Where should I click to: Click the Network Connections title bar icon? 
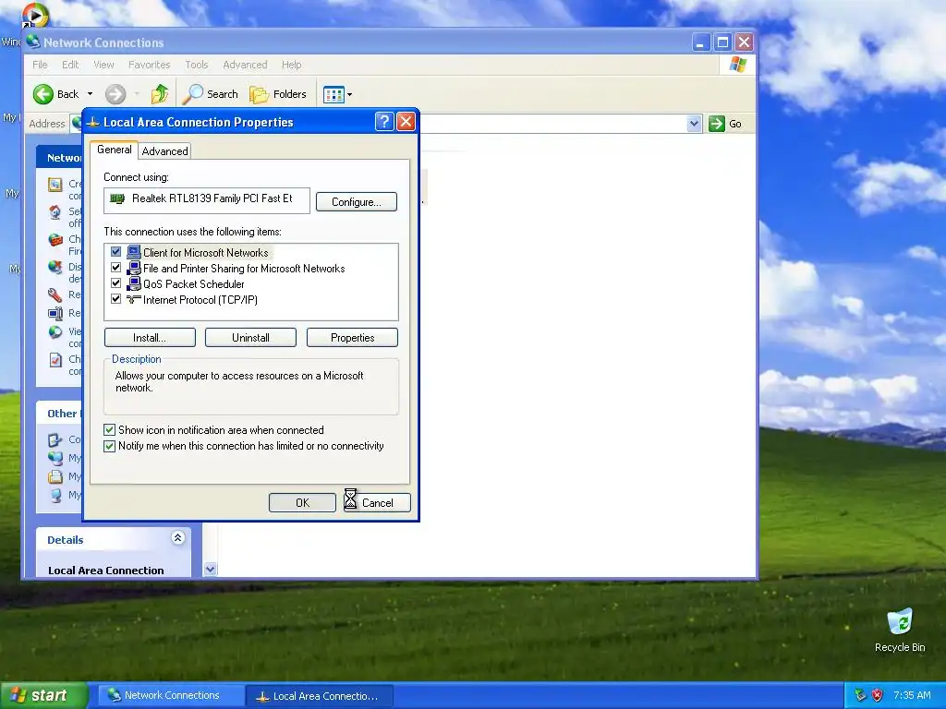[x=33, y=42]
